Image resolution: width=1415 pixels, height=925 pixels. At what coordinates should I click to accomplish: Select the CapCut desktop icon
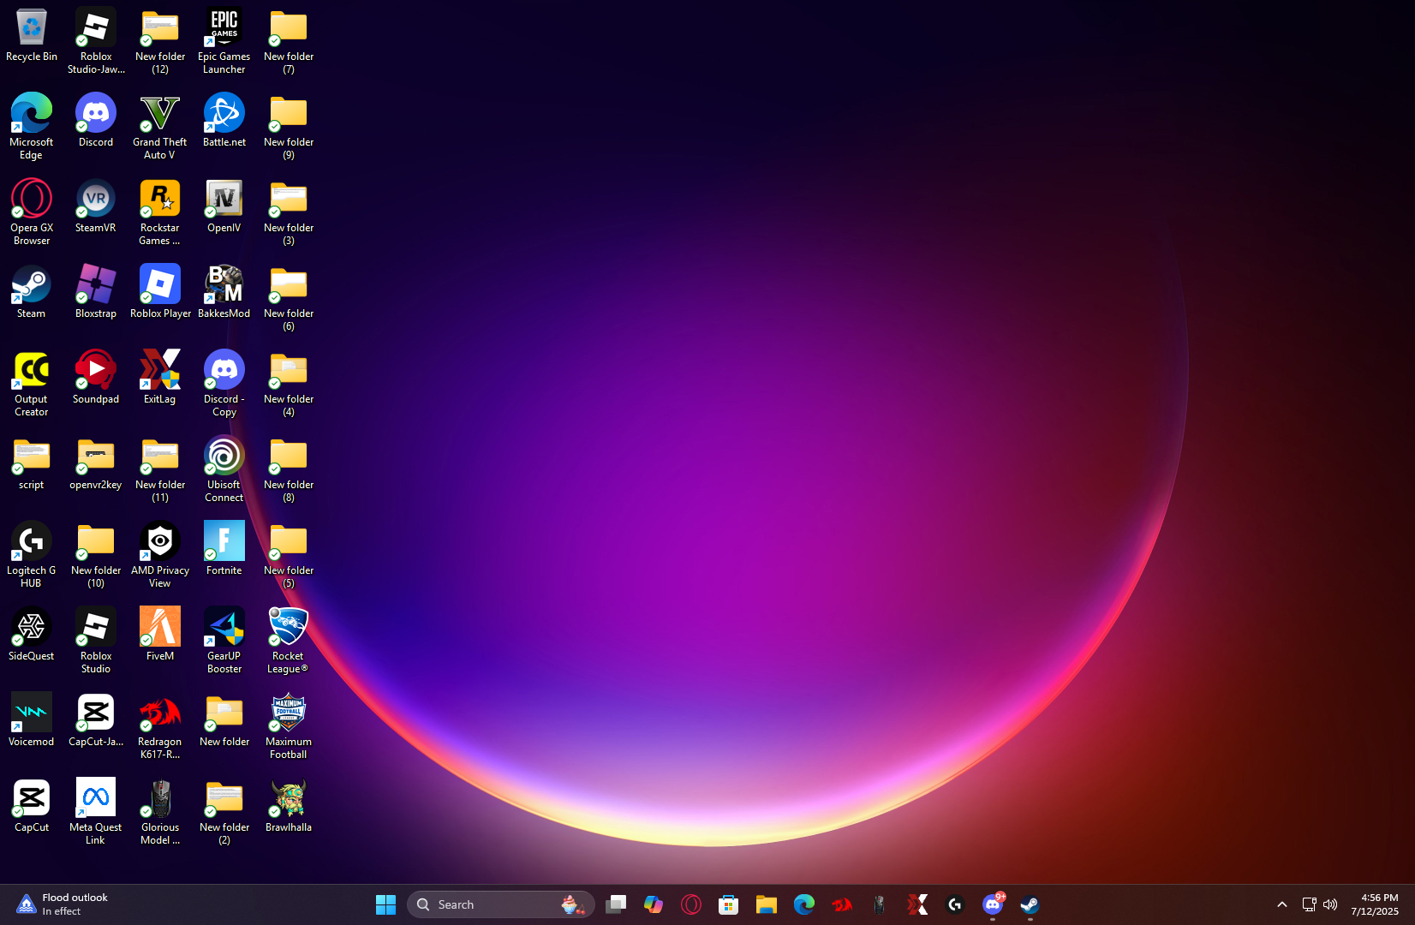32,806
